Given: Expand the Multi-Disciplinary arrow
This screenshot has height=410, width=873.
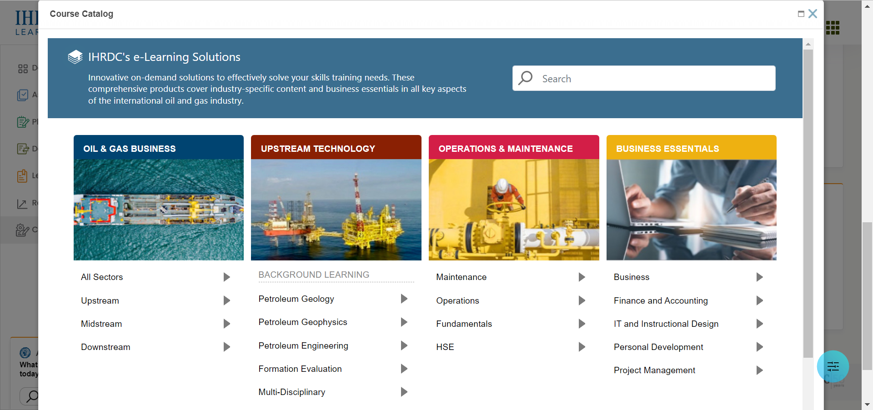Looking at the screenshot, I should pyautogui.click(x=404, y=392).
